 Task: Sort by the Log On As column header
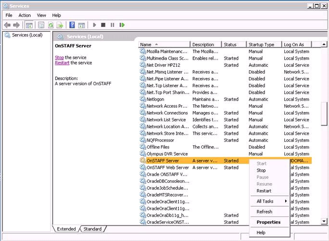[296, 45]
